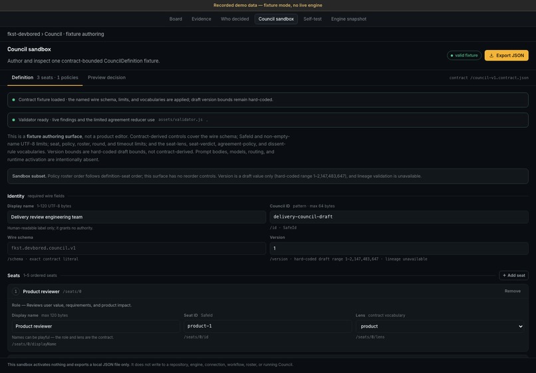Click the Council display name input field

pos(136,217)
